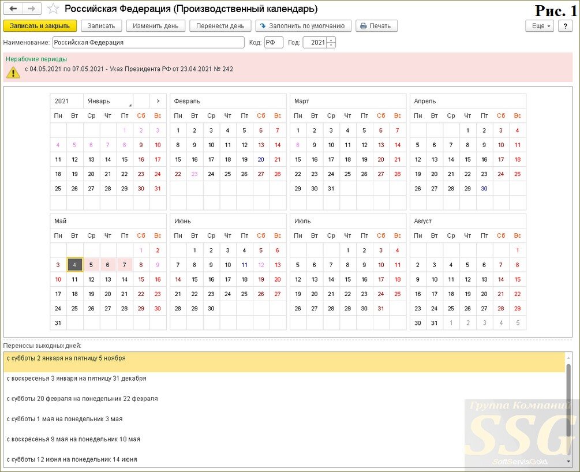Click the transfers list scroll down arrow
Viewport: 580px width, 472px height.
pyautogui.click(x=568, y=461)
